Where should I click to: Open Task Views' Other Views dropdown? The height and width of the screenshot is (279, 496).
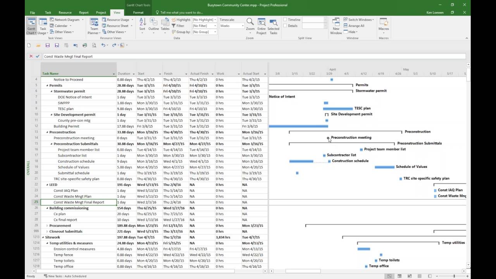(x=62, y=32)
